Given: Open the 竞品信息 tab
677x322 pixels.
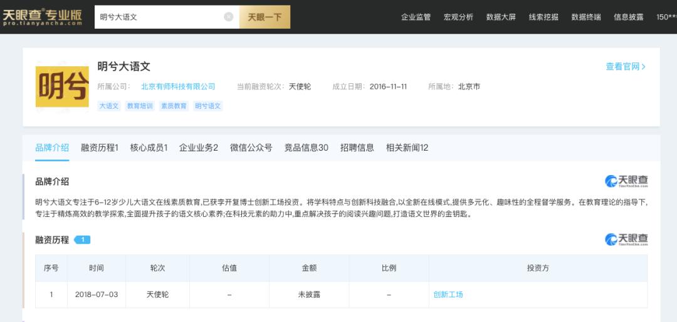Looking at the screenshot, I should click(x=306, y=148).
